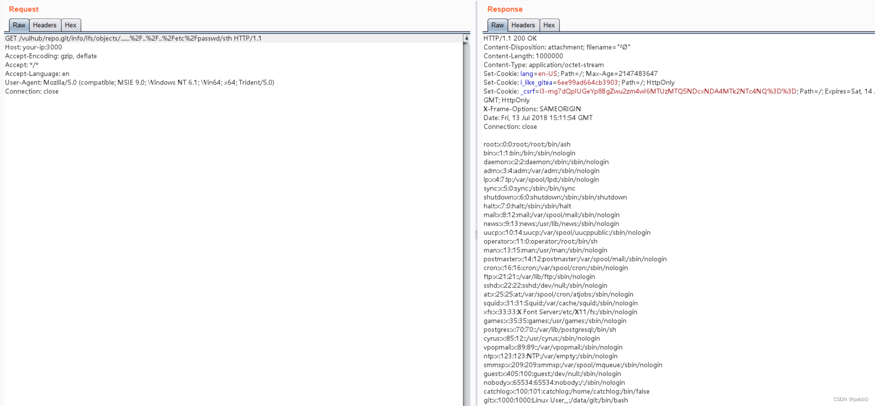Click the games:x:35:35 passwd entry

555,321
